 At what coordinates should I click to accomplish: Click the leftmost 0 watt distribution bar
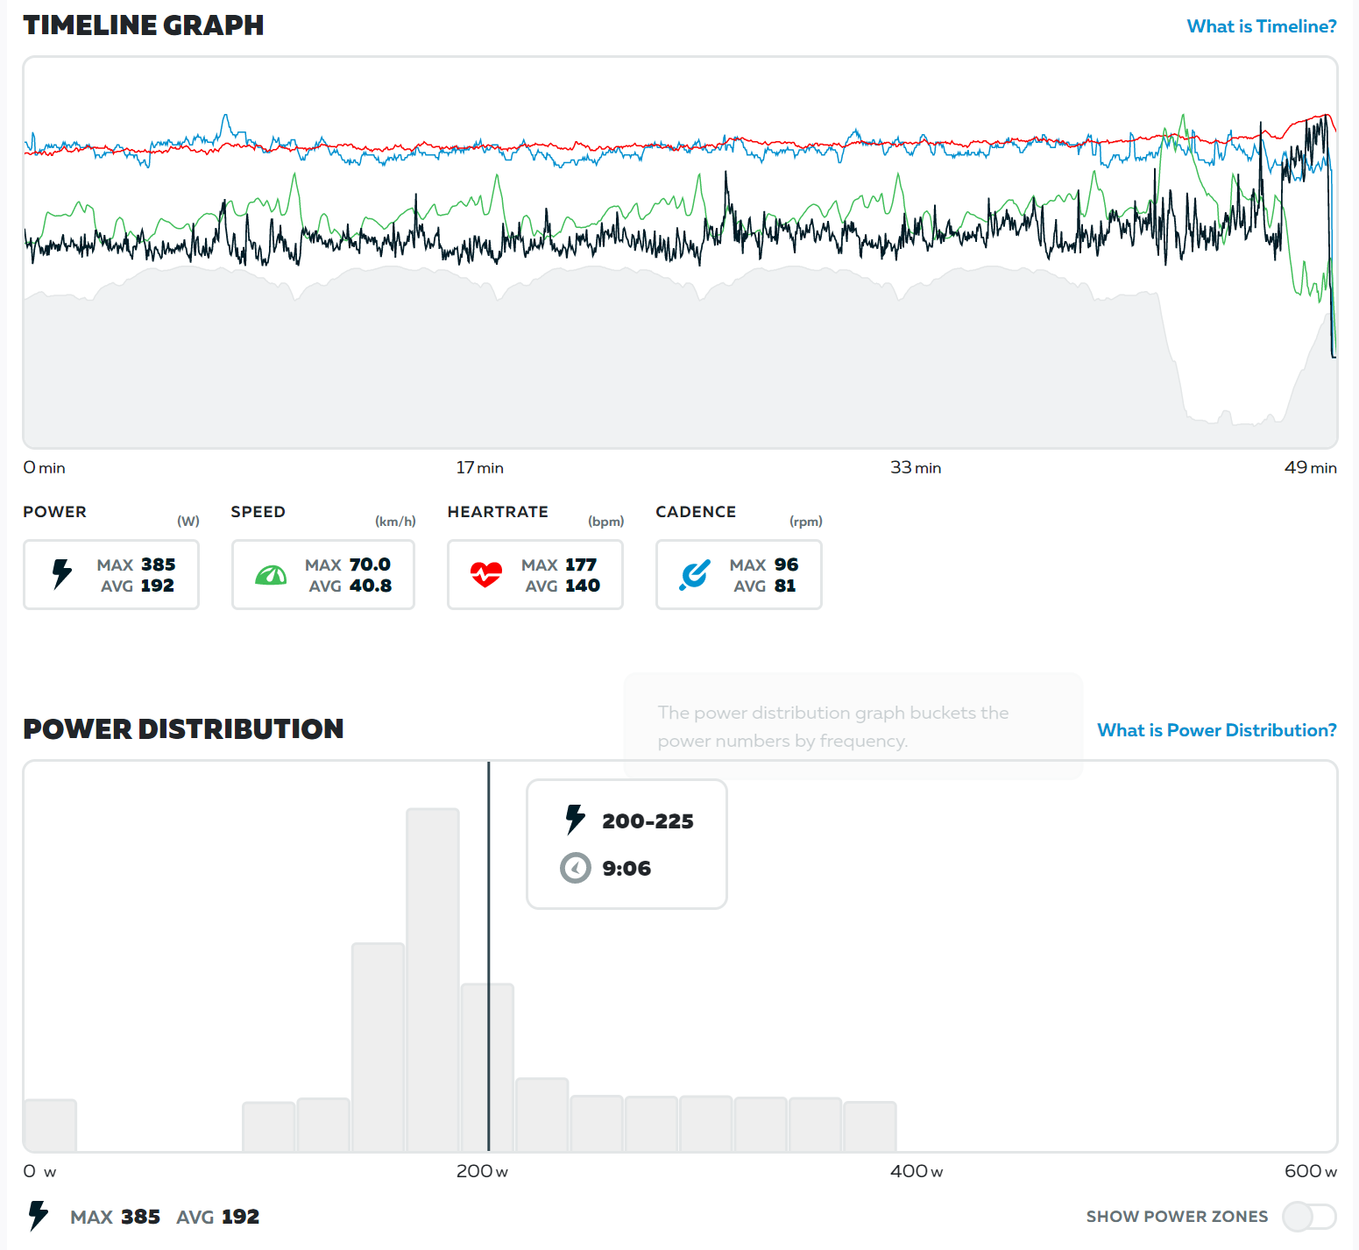pos(50,1125)
